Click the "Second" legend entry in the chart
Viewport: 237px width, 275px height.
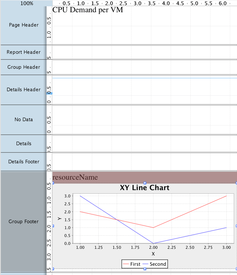pos(154,264)
